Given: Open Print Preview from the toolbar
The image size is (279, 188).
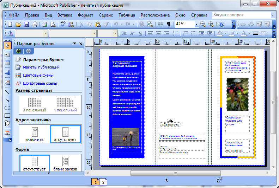Looking at the screenshot, I should click(x=53, y=24).
